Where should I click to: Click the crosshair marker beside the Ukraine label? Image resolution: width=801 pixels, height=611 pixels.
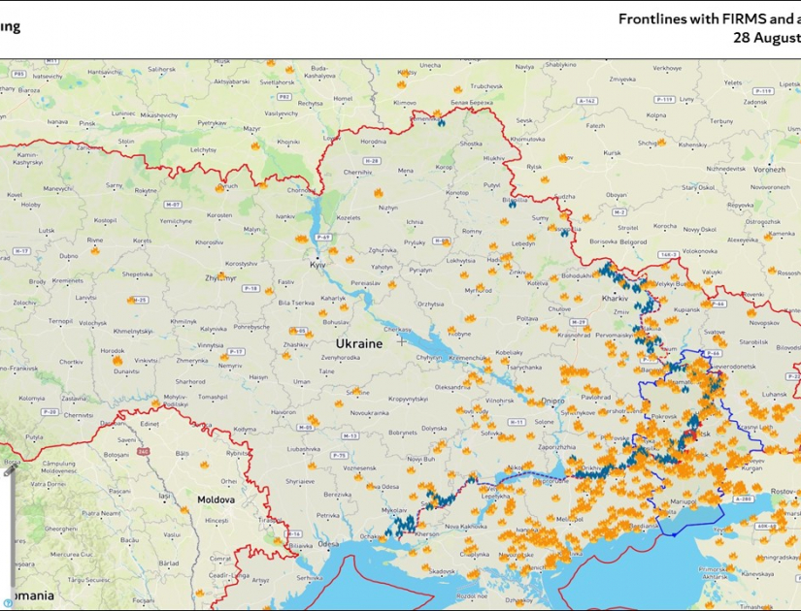(x=401, y=341)
